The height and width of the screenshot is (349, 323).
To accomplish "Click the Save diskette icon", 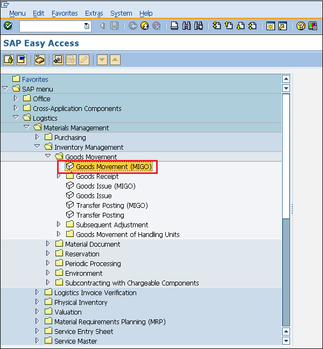I will coord(115,26).
